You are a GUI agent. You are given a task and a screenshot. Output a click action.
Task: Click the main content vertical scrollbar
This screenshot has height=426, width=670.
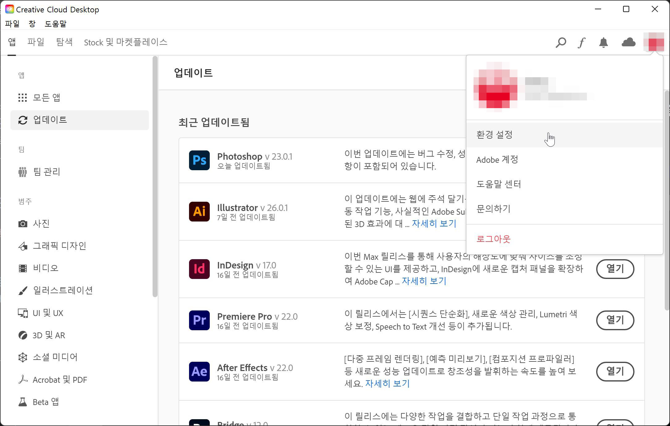(x=667, y=200)
